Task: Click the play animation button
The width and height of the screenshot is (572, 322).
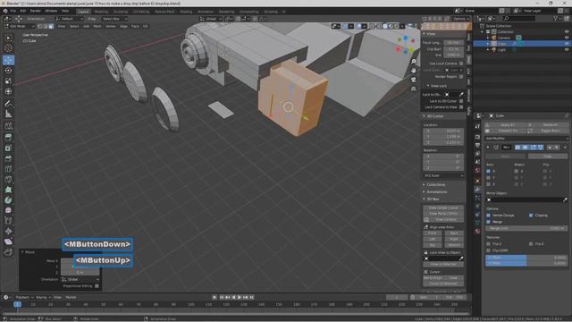Action: pos(240,298)
